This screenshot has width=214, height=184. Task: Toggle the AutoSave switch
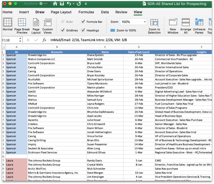(44, 4)
